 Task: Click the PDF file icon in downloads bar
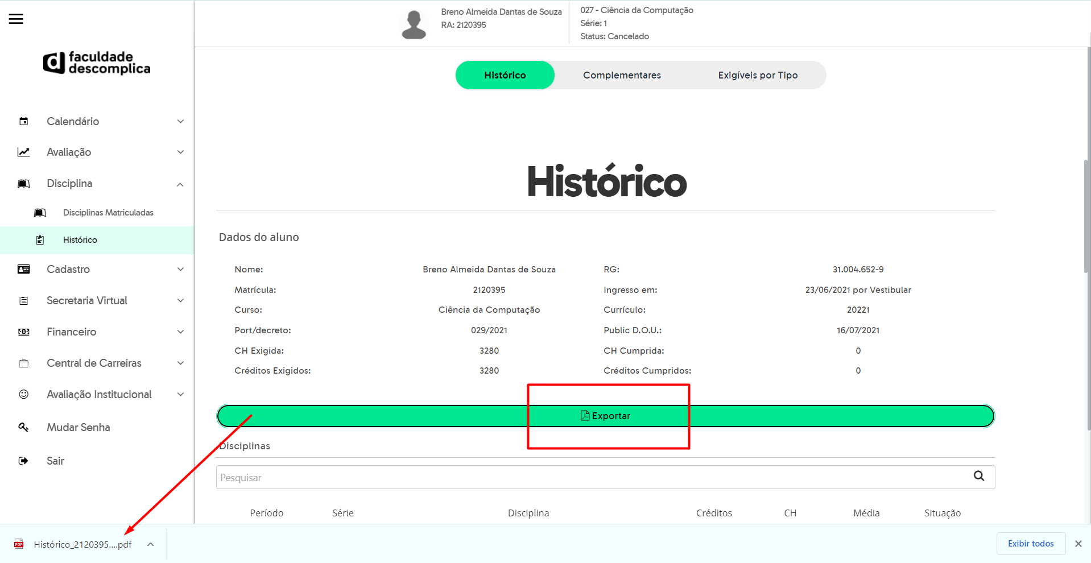point(19,544)
